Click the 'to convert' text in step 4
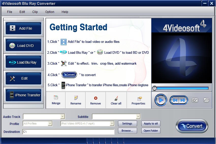Screen dimensions: 216x144 [x=88, y=75]
